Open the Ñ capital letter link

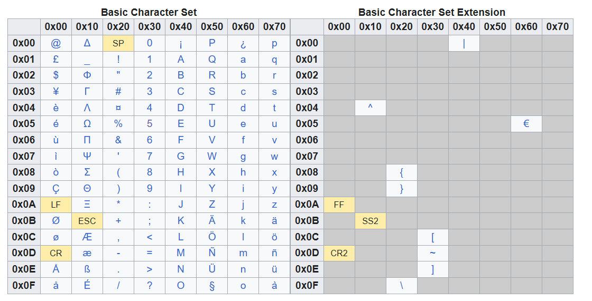click(x=212, y=253)
